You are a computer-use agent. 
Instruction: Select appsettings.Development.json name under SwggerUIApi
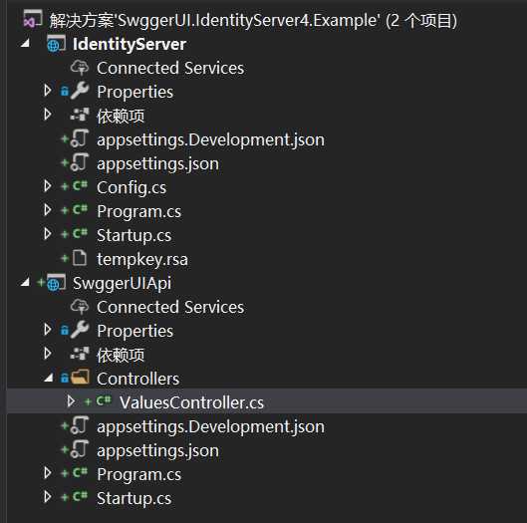tap(211, 427)
